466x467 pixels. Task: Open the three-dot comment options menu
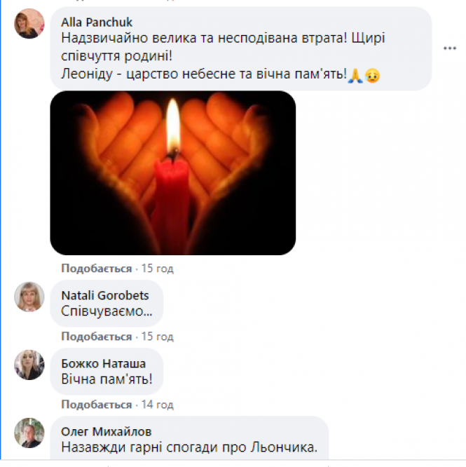click(x=450, y=48)
